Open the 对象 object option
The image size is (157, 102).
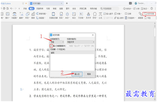[x=118, y=14]
